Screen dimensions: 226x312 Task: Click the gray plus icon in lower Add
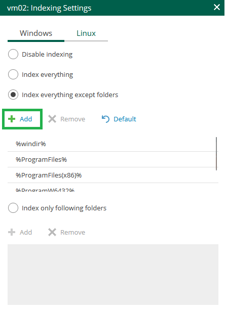(12, 232)
